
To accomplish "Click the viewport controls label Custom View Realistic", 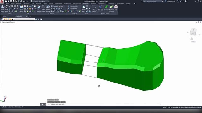I will [x=8, y=22].
